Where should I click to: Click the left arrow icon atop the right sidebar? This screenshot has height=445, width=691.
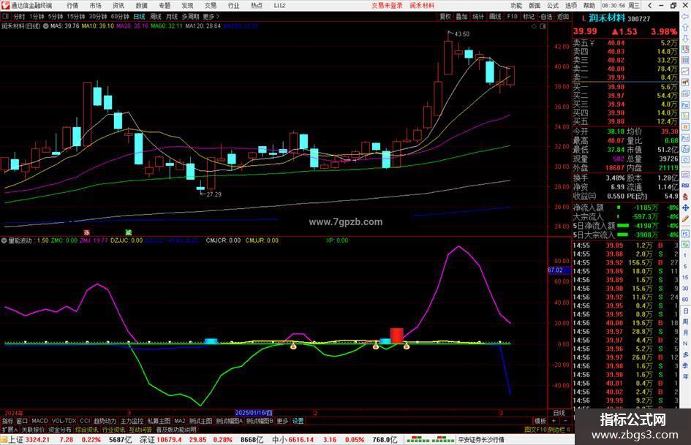click(x=685, y=16)
